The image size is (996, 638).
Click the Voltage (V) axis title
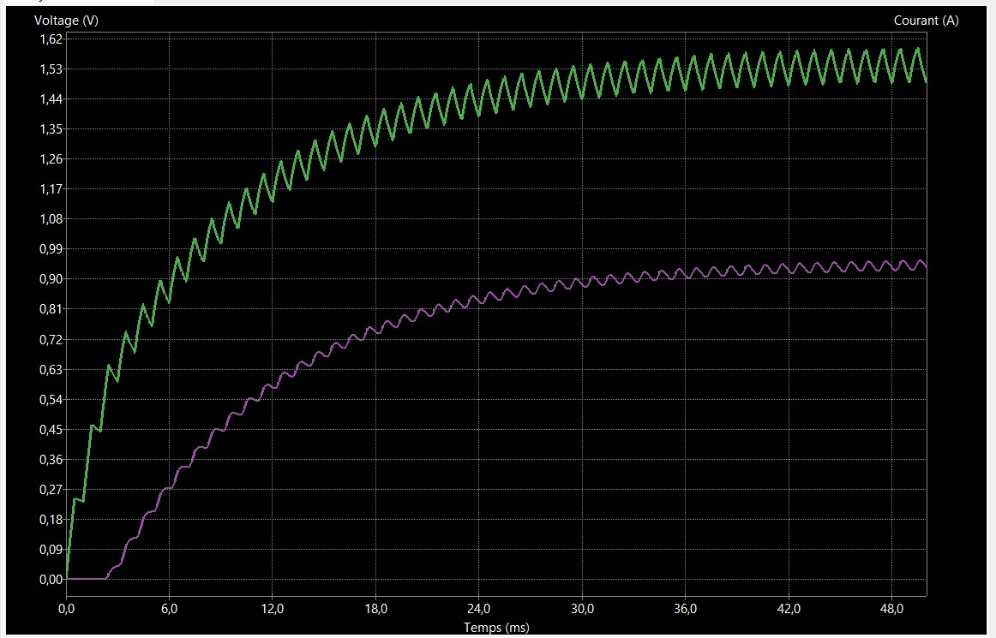[x=66, y=21]
